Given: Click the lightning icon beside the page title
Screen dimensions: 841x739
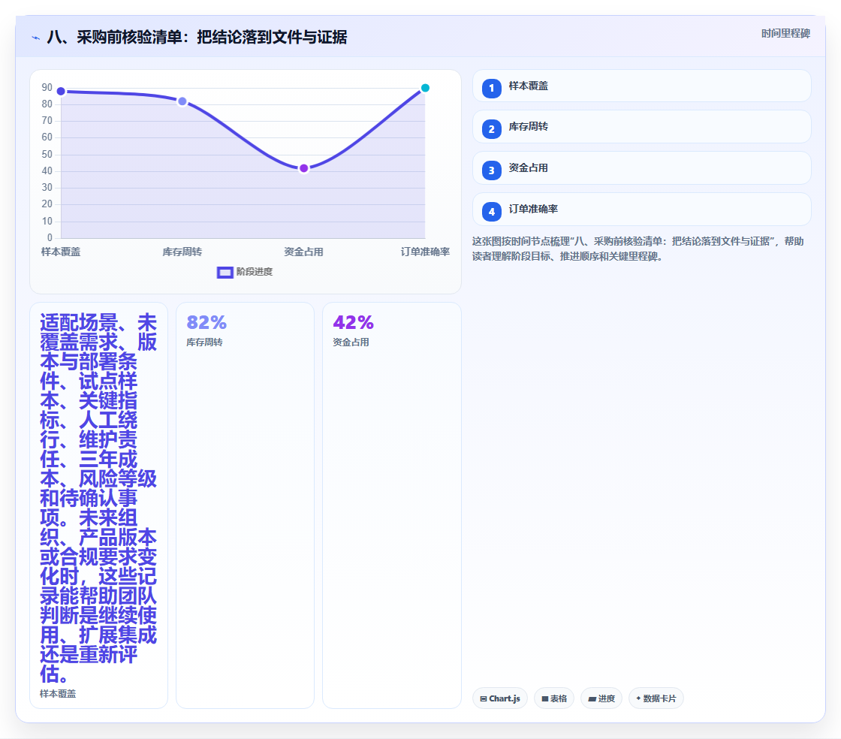Looking at the screenshot, I should 36,38.
